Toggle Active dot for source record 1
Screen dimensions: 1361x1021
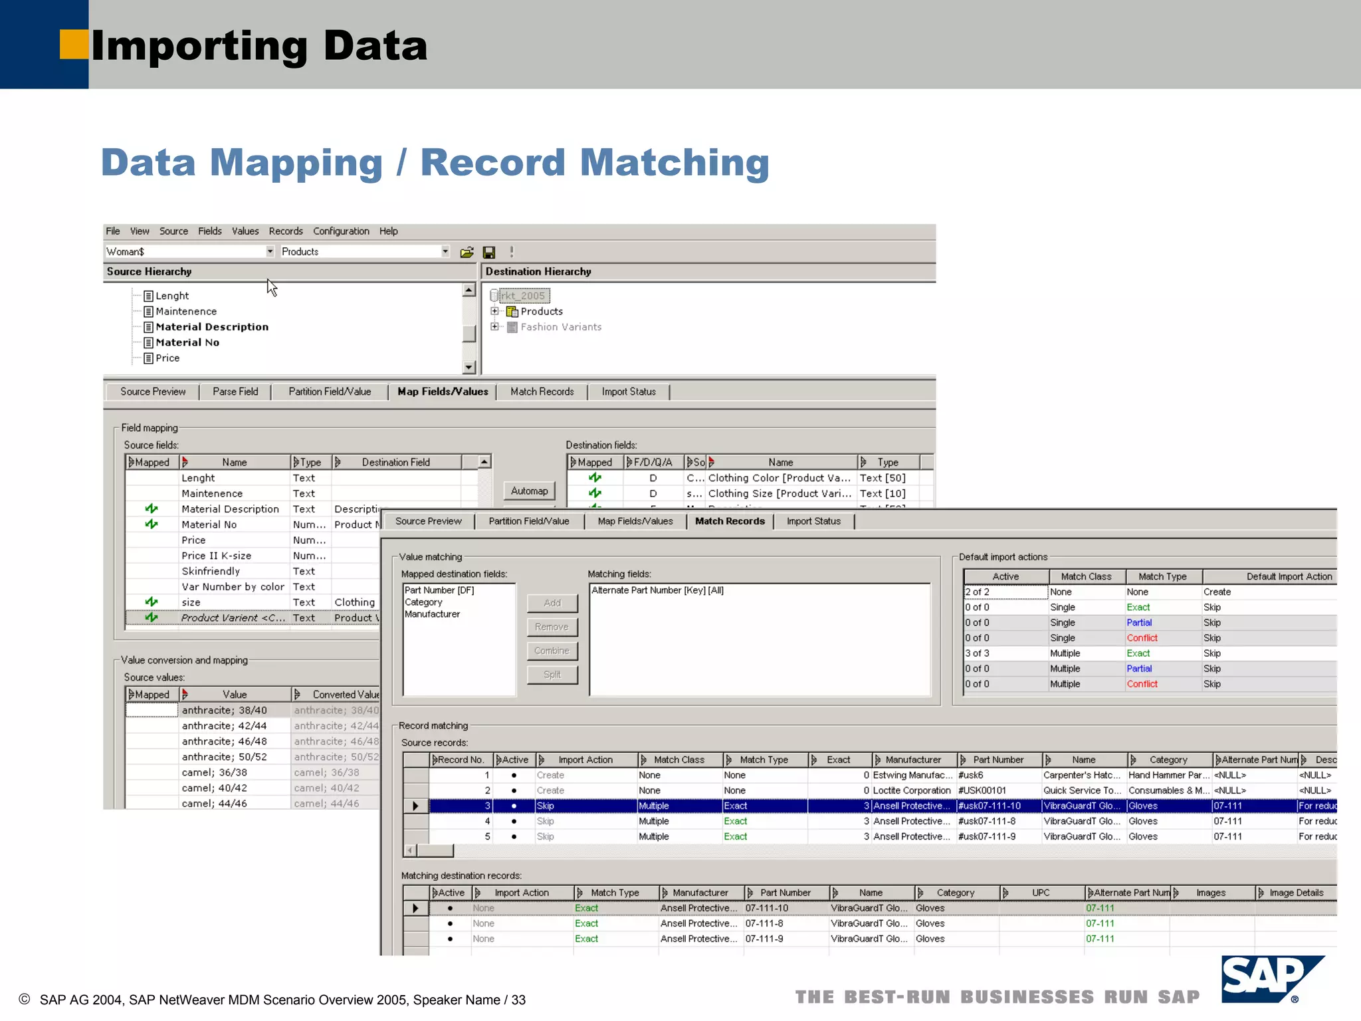point(514,775)
